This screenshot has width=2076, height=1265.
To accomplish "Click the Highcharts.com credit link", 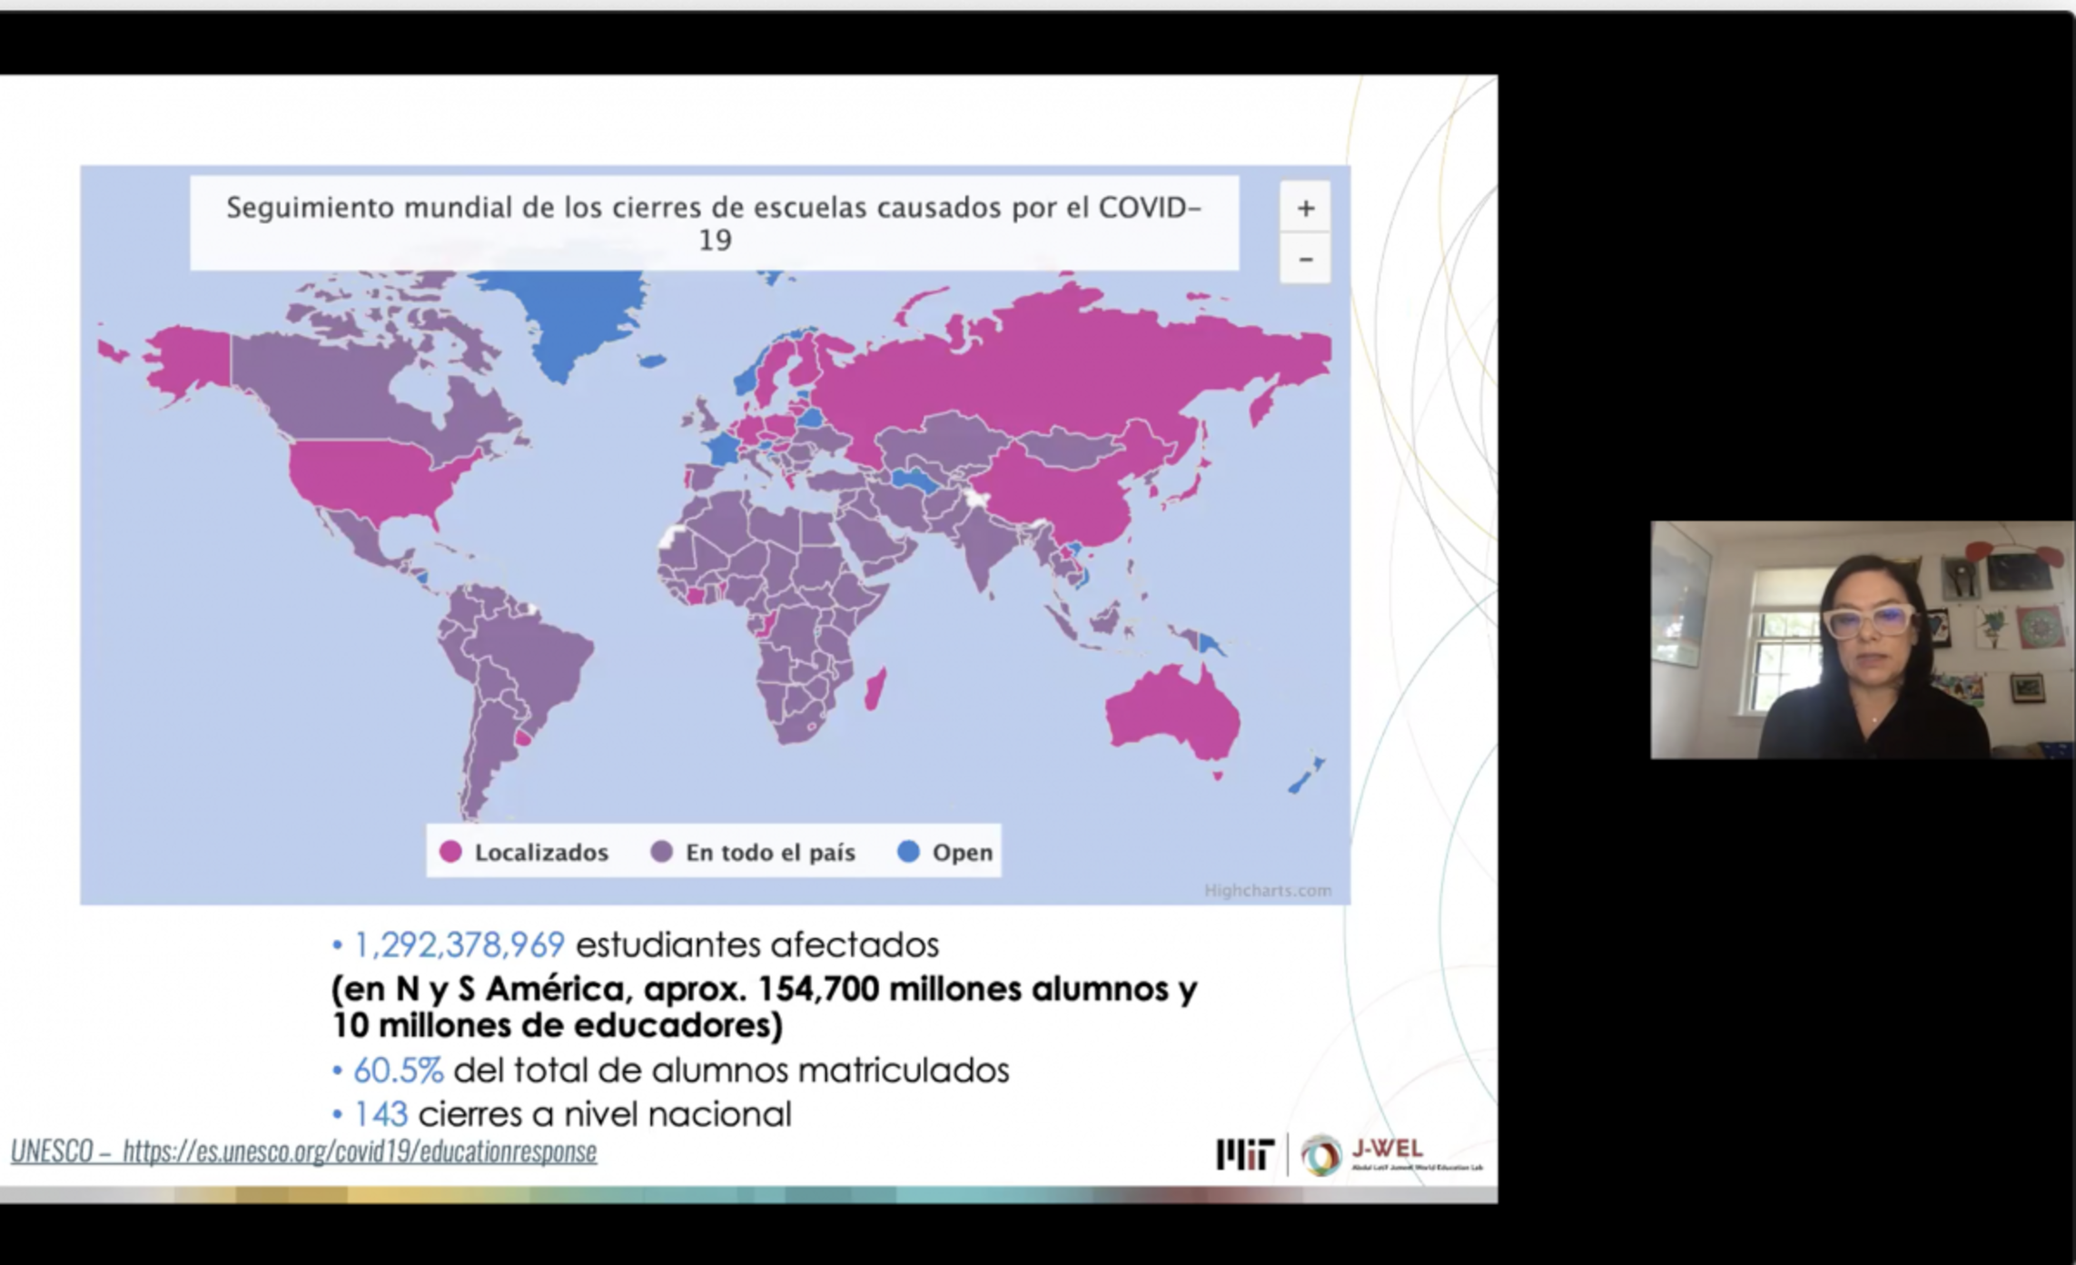I will tap(1267, 890).
